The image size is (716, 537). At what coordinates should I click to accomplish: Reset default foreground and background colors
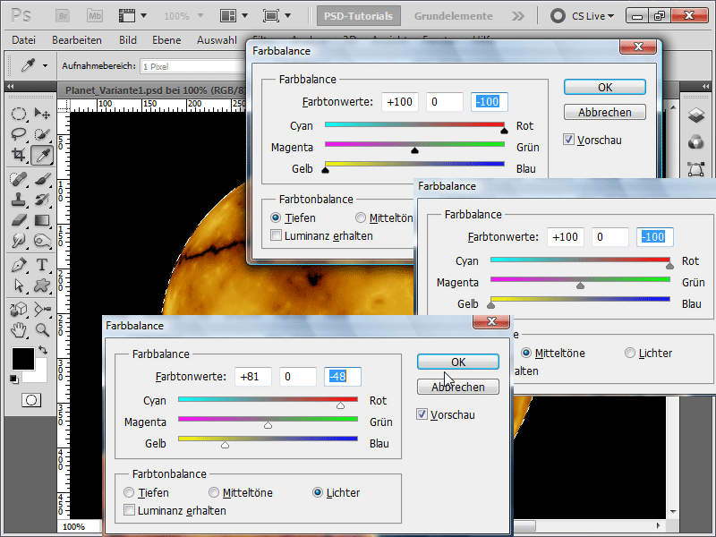[14, 379]
